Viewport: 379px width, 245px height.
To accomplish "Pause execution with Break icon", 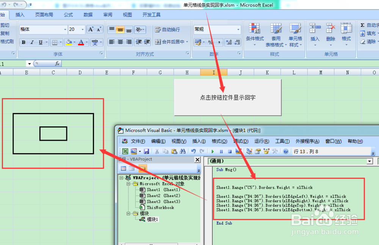I will tap(221, 151).
